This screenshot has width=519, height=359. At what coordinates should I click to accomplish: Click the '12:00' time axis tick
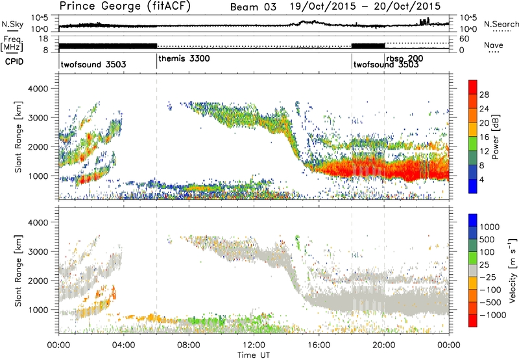point(254,345)
